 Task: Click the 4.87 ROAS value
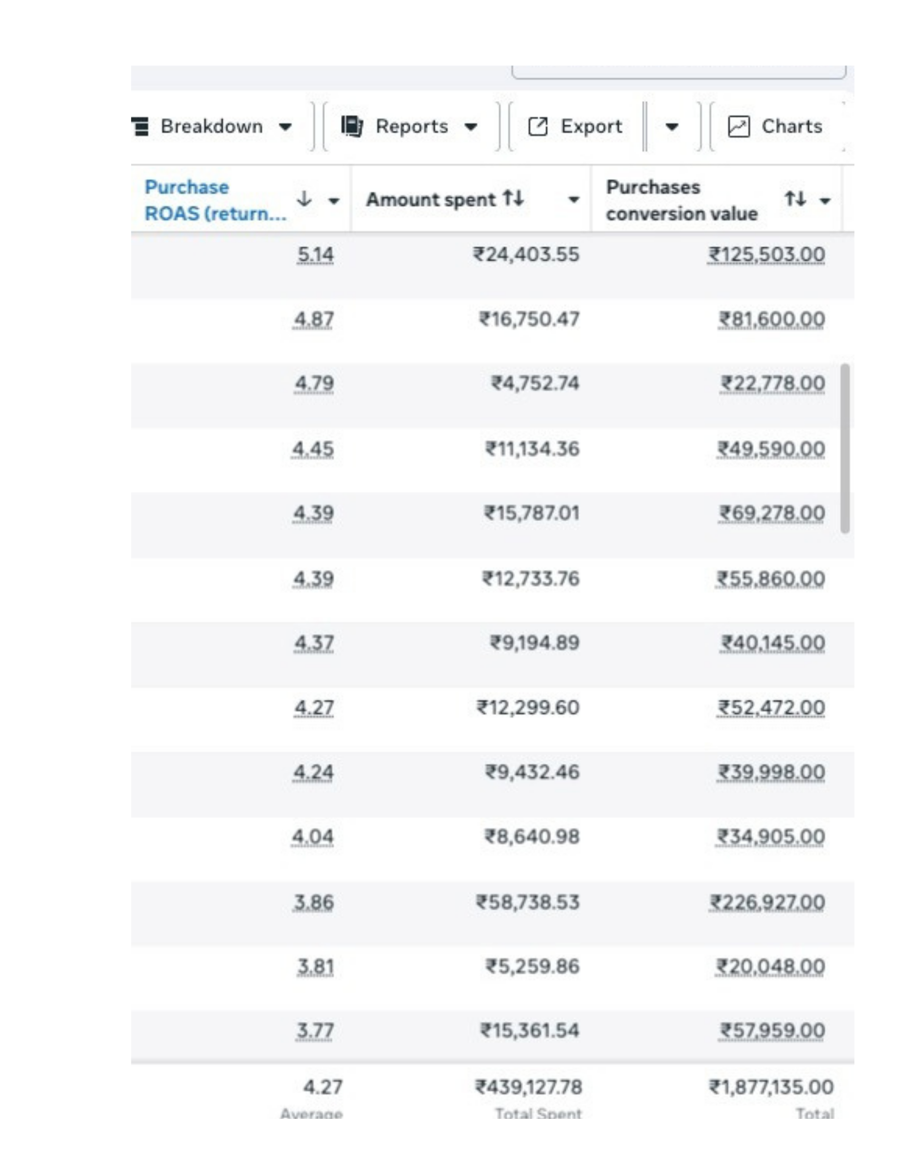click(x=313, y=319)
